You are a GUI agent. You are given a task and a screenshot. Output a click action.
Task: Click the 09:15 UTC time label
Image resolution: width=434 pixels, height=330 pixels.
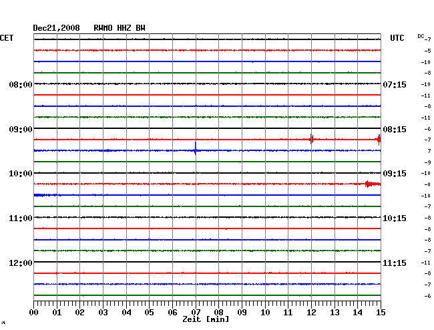(x=395, y=174)
